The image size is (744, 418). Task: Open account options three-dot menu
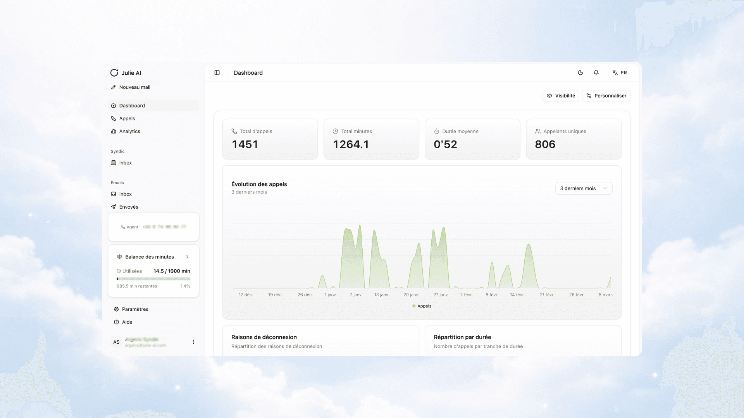tap(193, 342)
